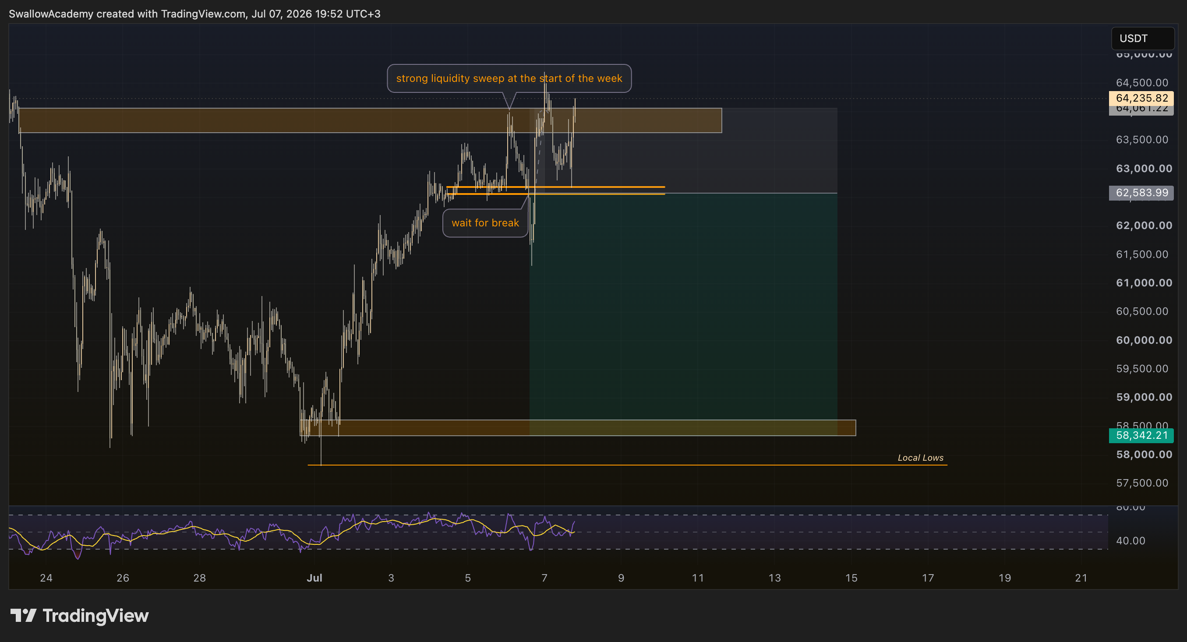Click the current price tag 64,235.82

[1141, 98]
